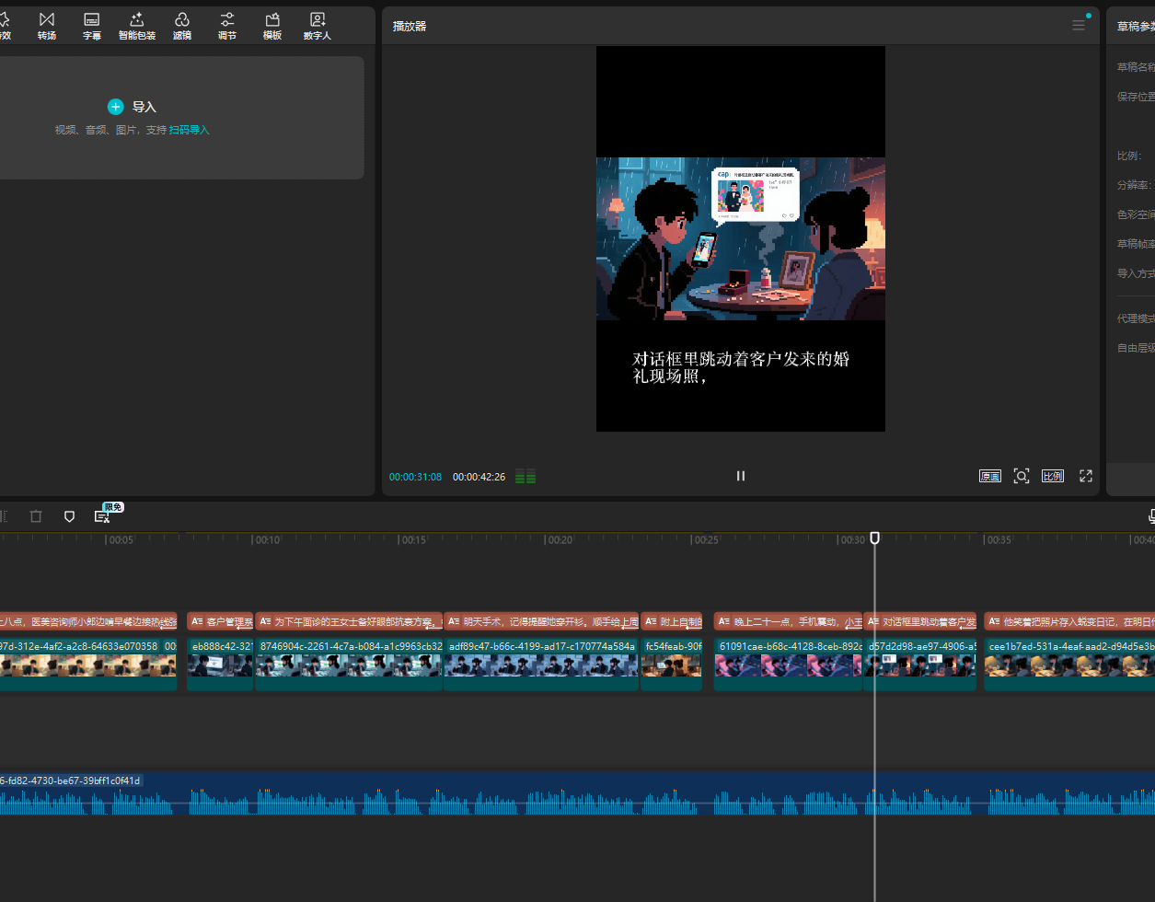1155x902 pixels.
Task: Select video clip adf89c47-b66c-4199-ad17
Action: point(541,665)
